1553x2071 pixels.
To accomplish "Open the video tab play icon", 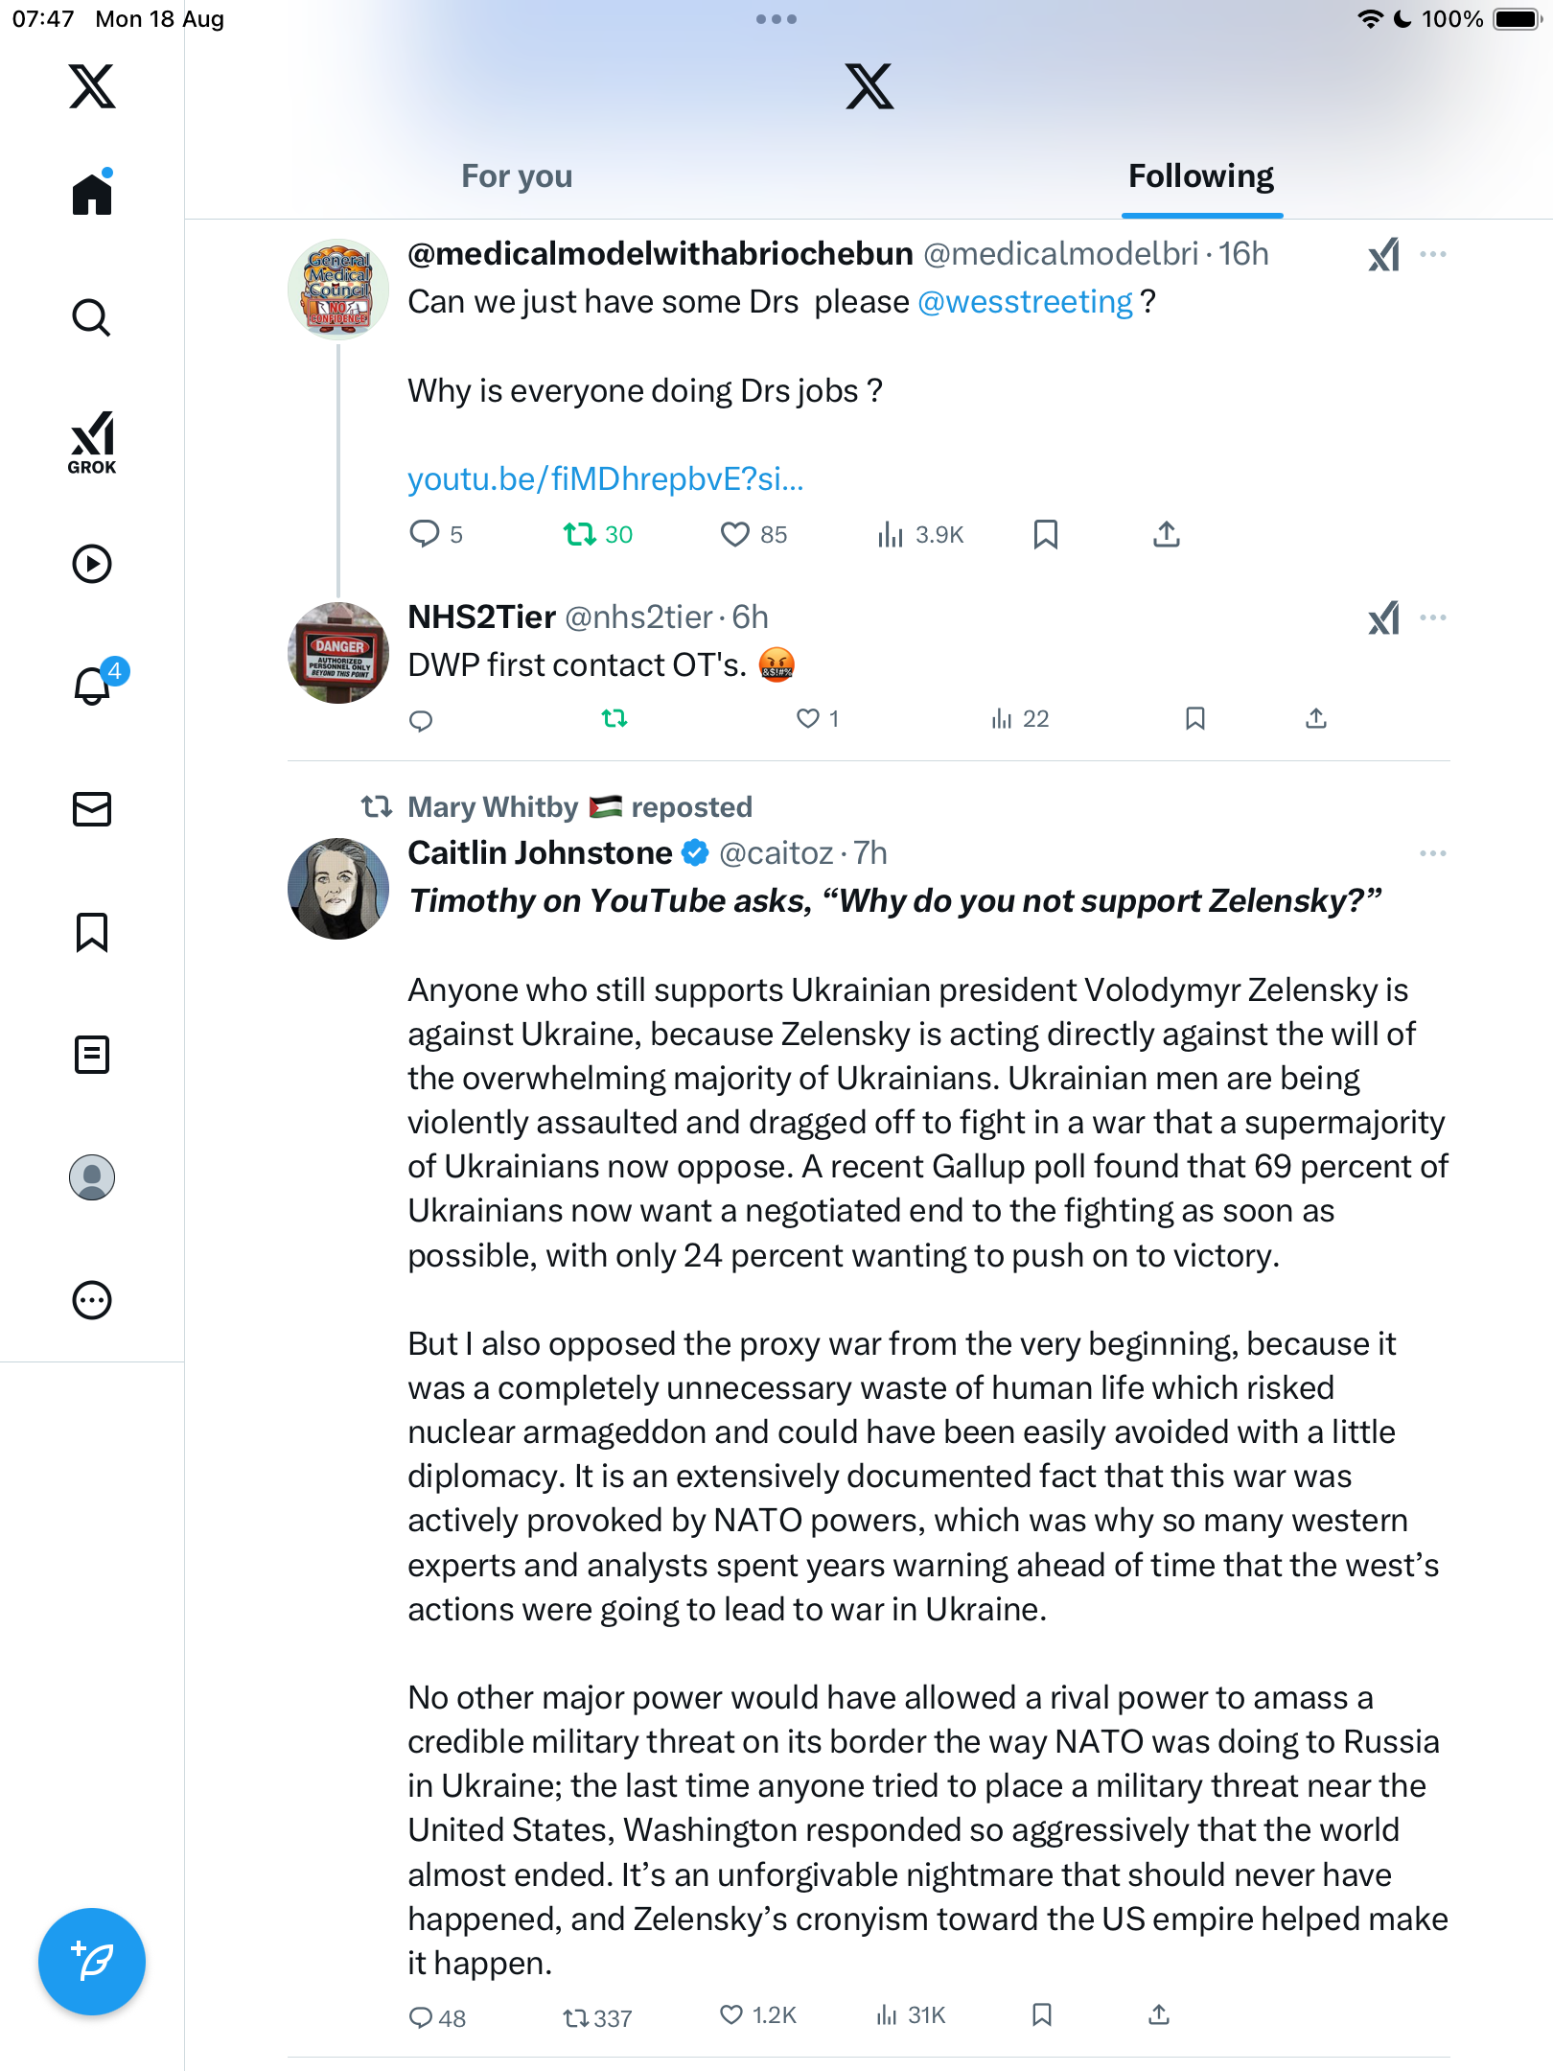I will 92,564.
